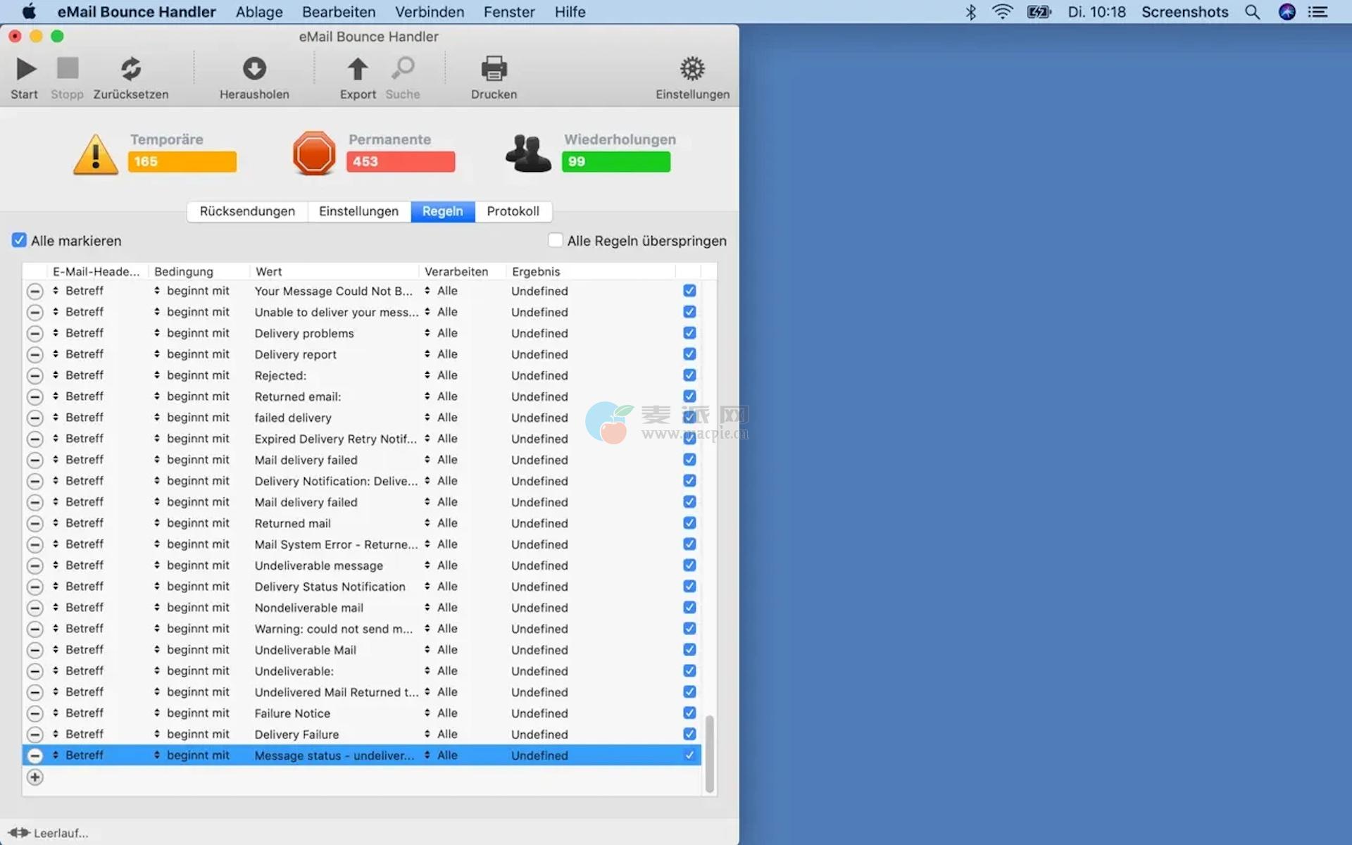Click the Drucken printer icon

pos(494,69)
